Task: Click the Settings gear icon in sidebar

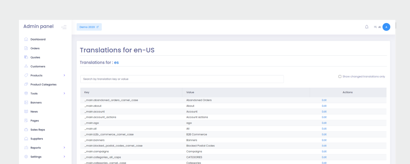Action: [26, 157]
